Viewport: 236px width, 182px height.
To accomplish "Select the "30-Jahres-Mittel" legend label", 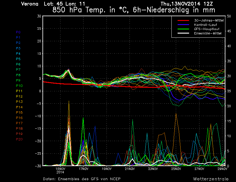I will 209,20.
